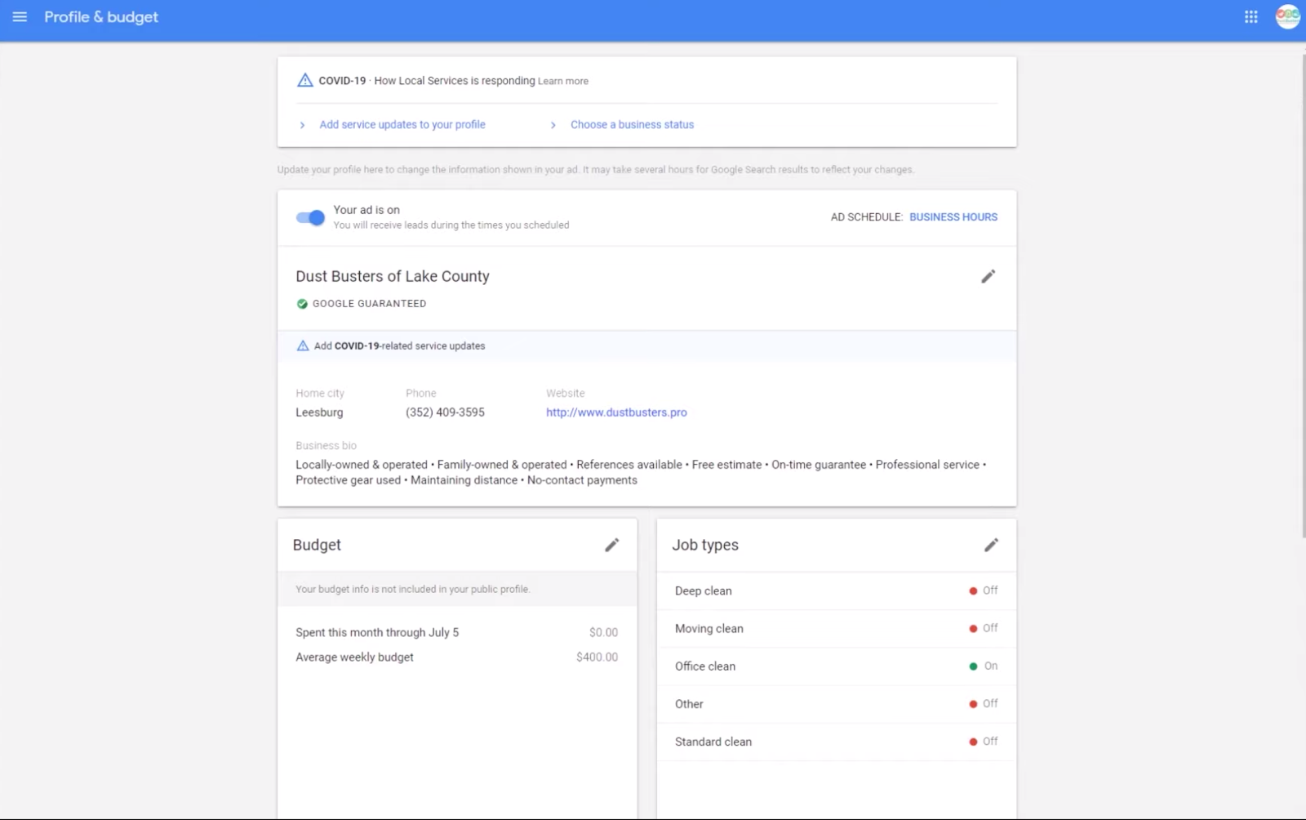Click the COVID-19 Learn more link
Image resolution: width=1306 pixels, height=820 pixels.
pyautogui.click(x=563, y=81)
